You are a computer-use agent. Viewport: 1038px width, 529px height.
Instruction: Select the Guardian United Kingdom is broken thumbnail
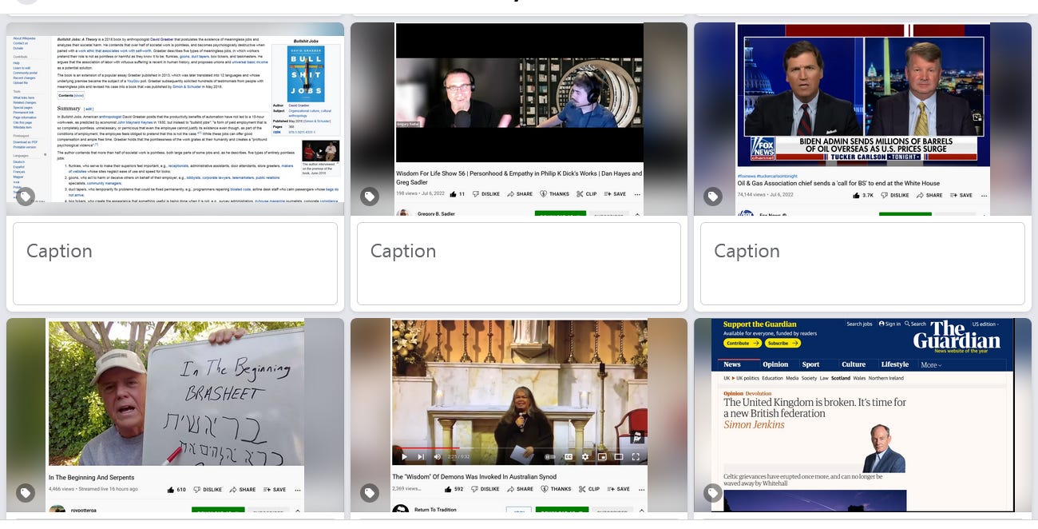tap(863, 415)
